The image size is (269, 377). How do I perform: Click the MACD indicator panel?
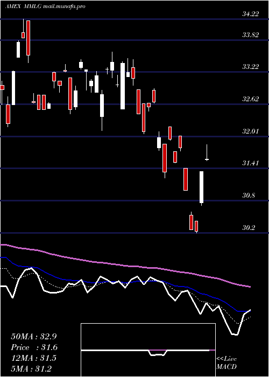pyautogui.click(x=148, y=350)
